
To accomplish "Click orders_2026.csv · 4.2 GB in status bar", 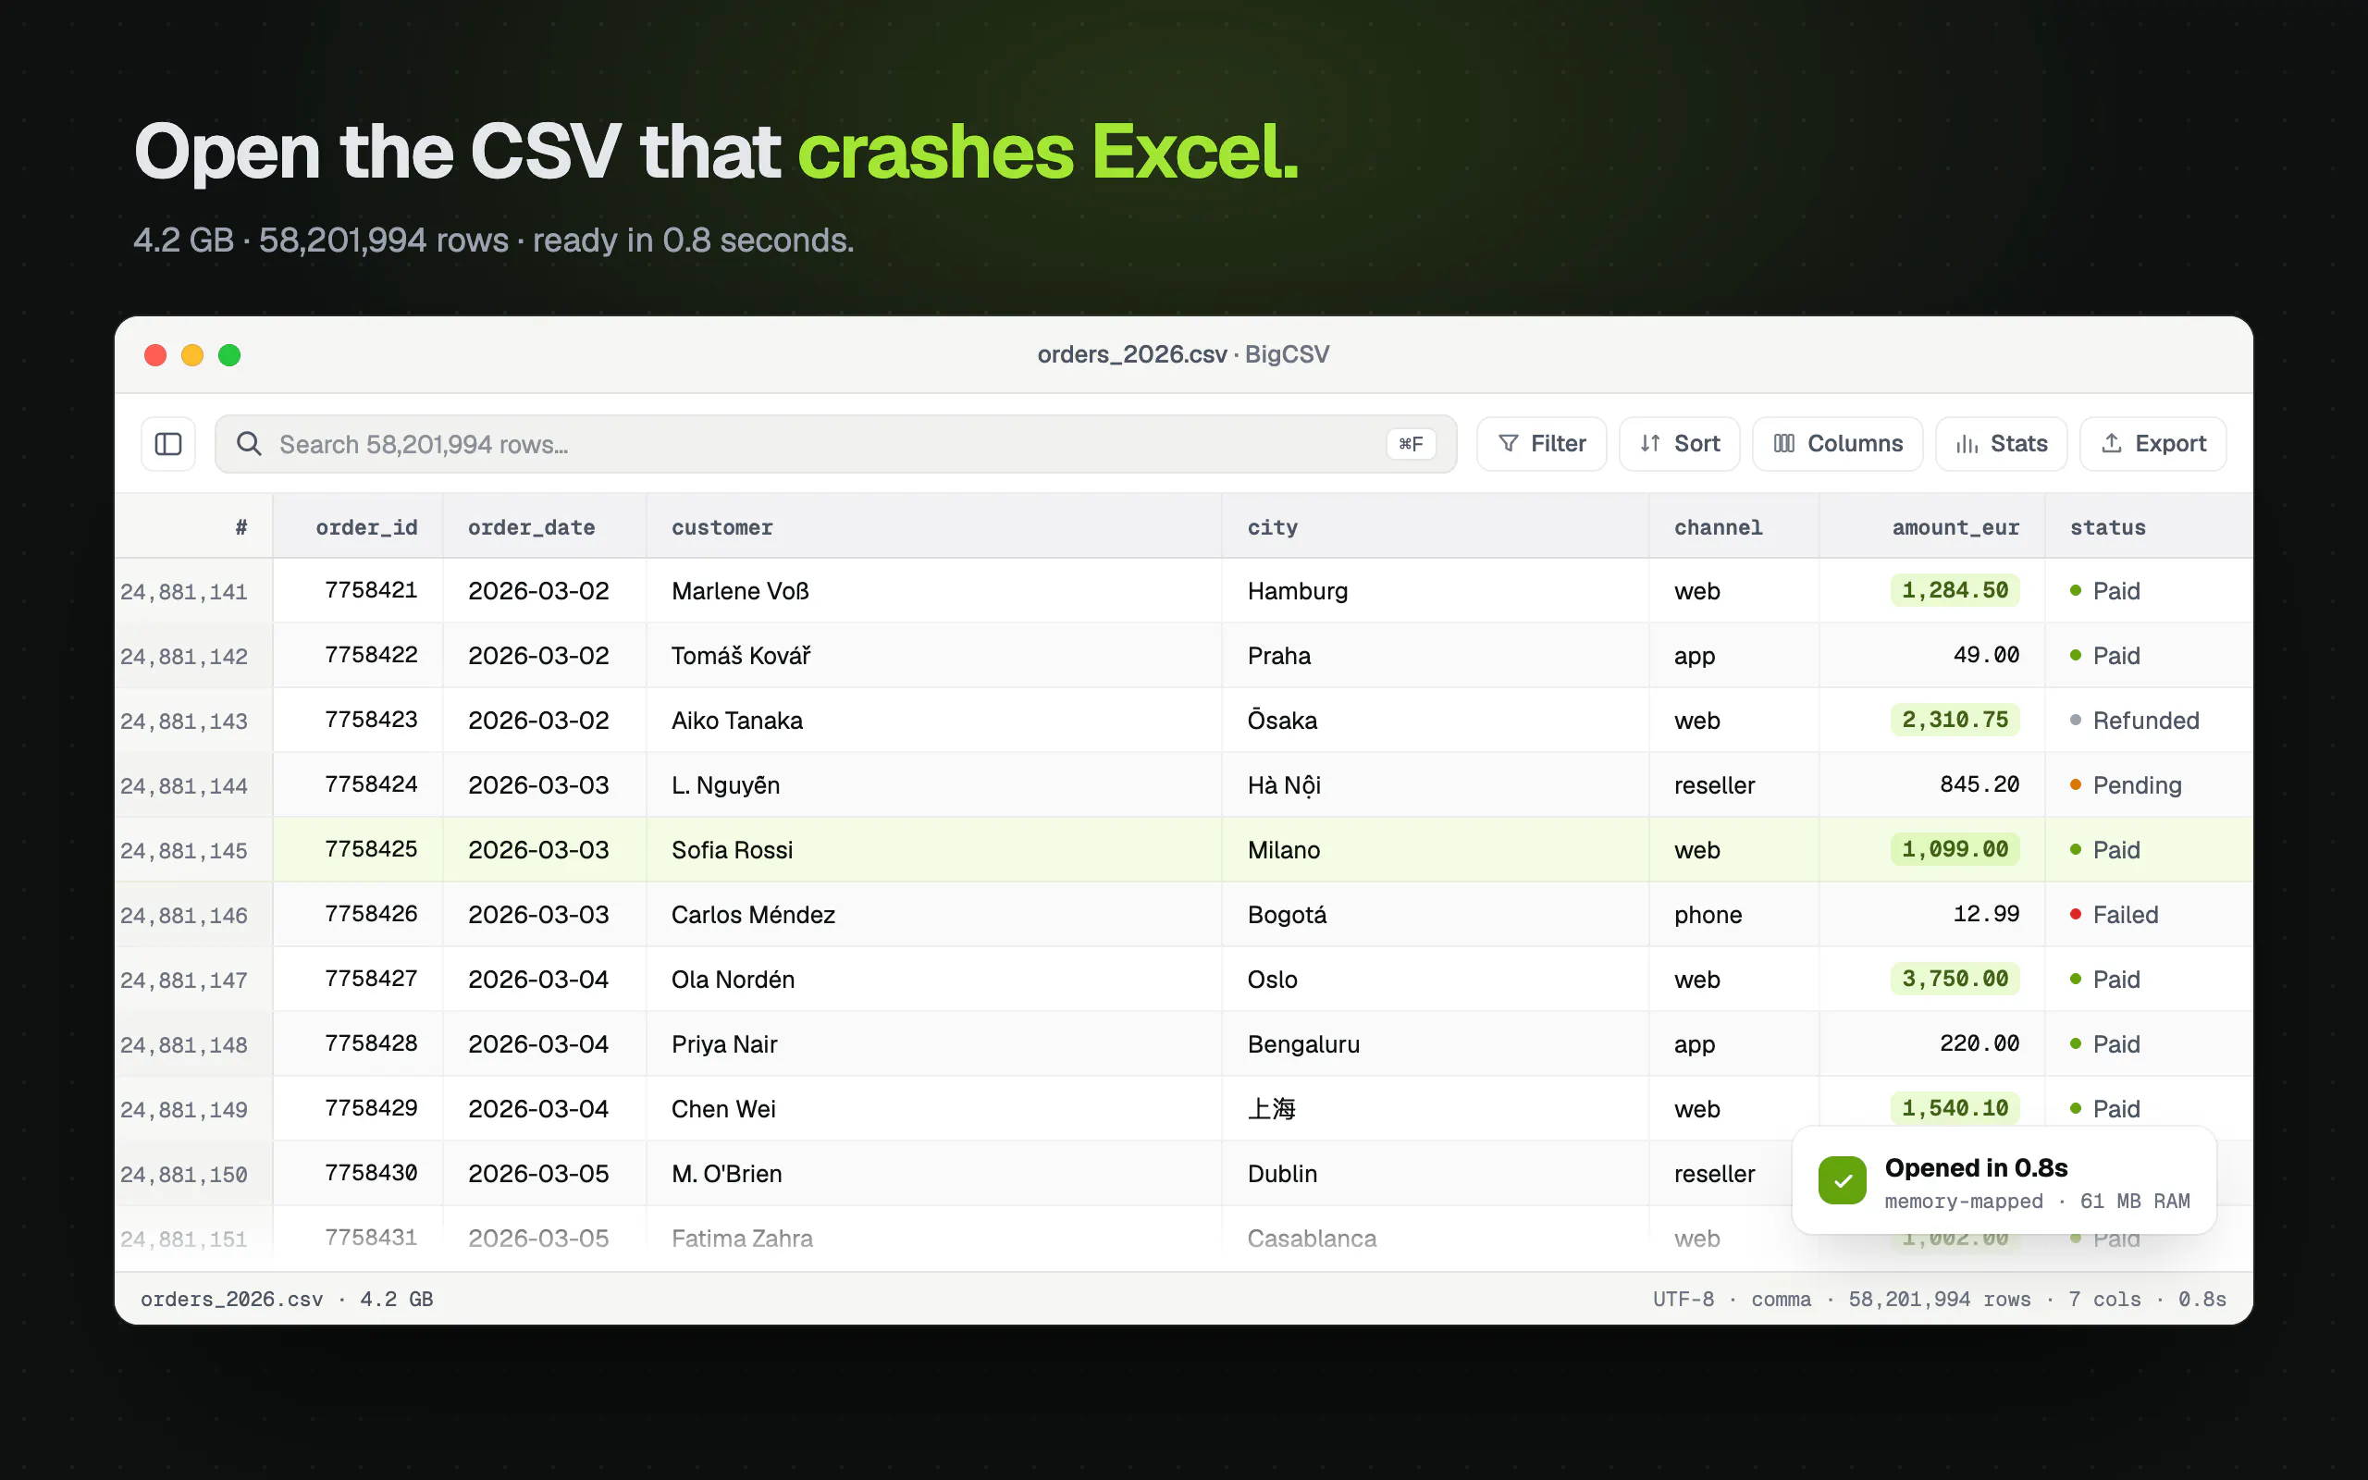I will (x=287, y=1299).
